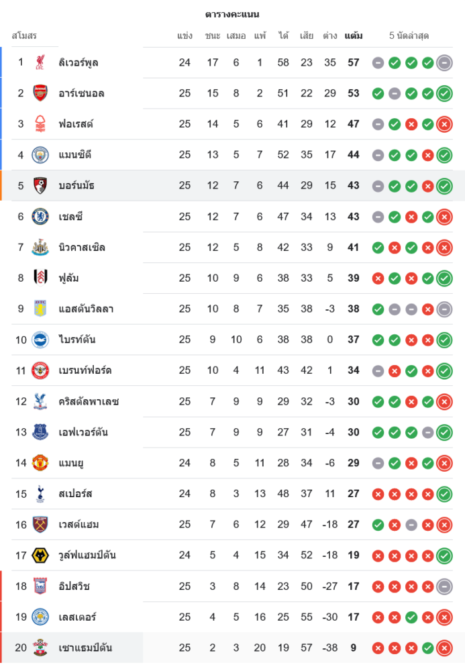Viewport: 465px width, 671px height.
Task: Click the Wolverhampton wolf crest
Action: coord(40,556)
